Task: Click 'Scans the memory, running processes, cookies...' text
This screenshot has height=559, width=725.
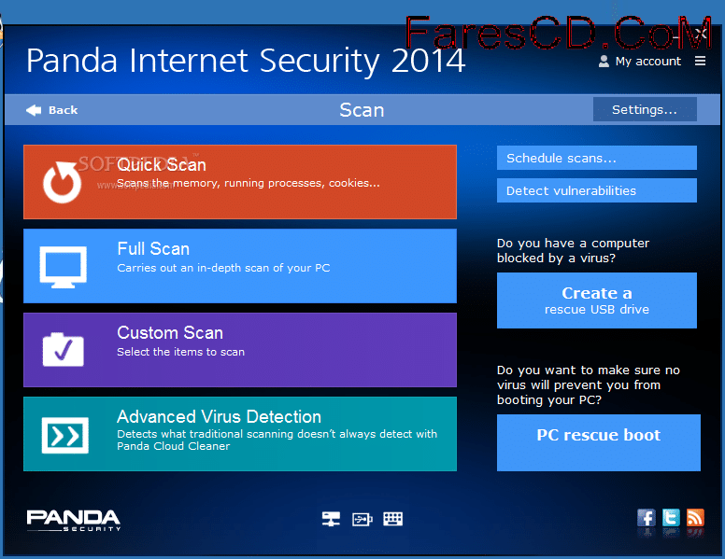Action: coord(249,184)
